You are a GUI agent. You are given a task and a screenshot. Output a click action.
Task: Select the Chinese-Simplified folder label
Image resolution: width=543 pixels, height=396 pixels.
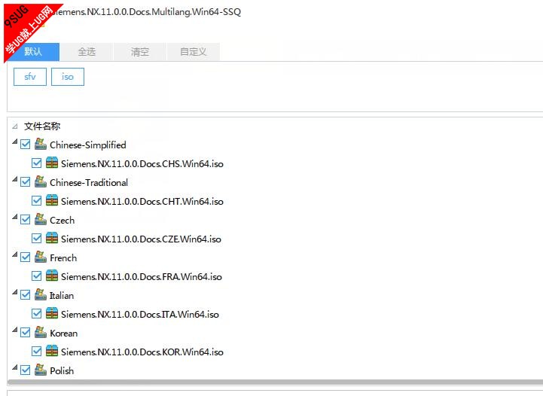[x=88, y=145]
